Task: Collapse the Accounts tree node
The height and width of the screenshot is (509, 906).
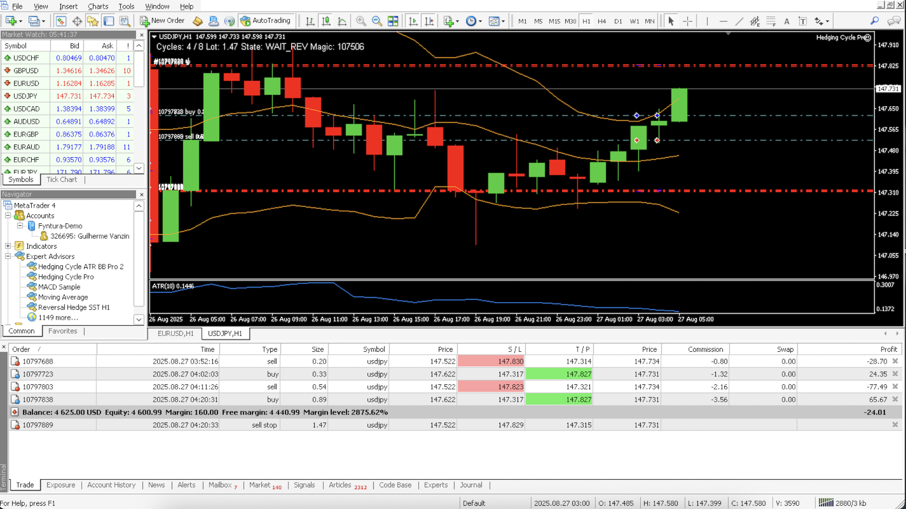Action: (8, 216)
